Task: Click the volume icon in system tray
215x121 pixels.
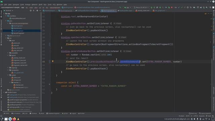Action: pyautogui.click(x=195, y=119)
